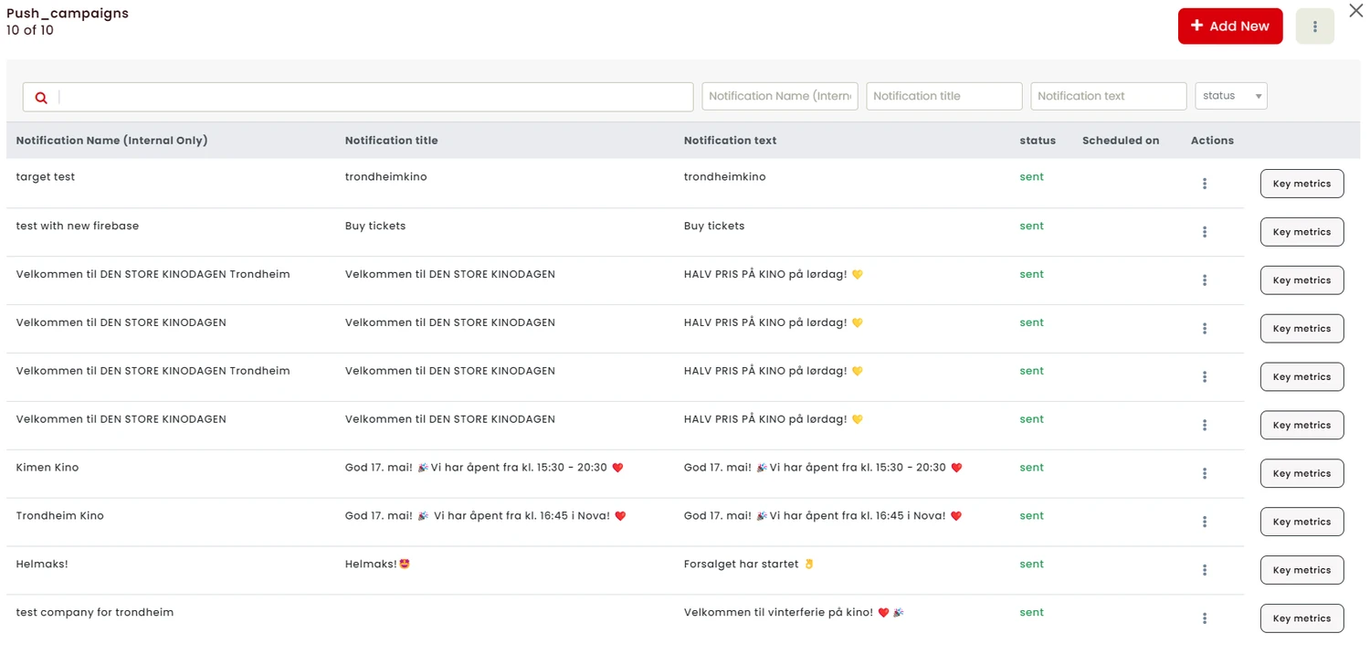Screen dimensions: 1370x665
Task: Select 'test company for trondheim' campaign name
Action: [x=95, y=613]
